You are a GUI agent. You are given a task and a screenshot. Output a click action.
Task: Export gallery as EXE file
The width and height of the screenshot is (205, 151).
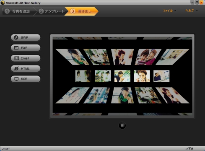click(x=26, y=48)
